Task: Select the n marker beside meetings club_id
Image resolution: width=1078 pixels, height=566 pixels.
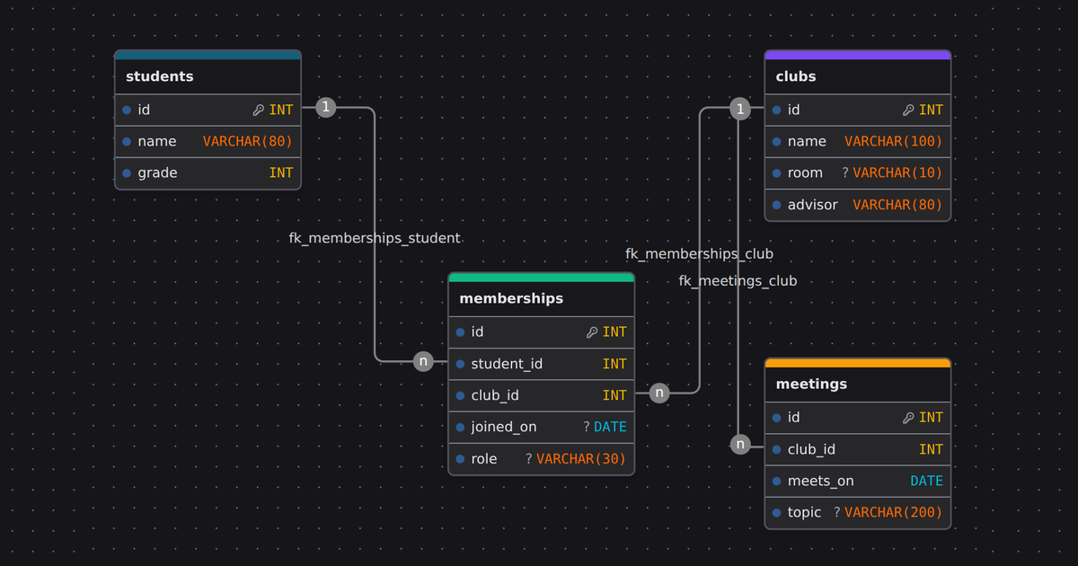Action: tap(739, 444)
